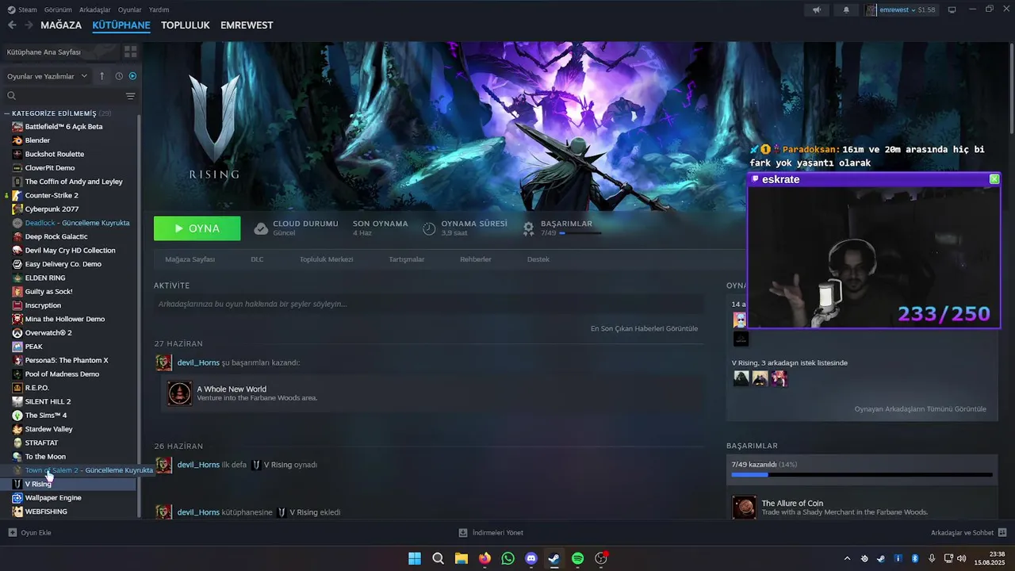The image size is (1015, 571).
Task: Open the Topluluk Merkezi tab
Action: [x=327, y=259]
